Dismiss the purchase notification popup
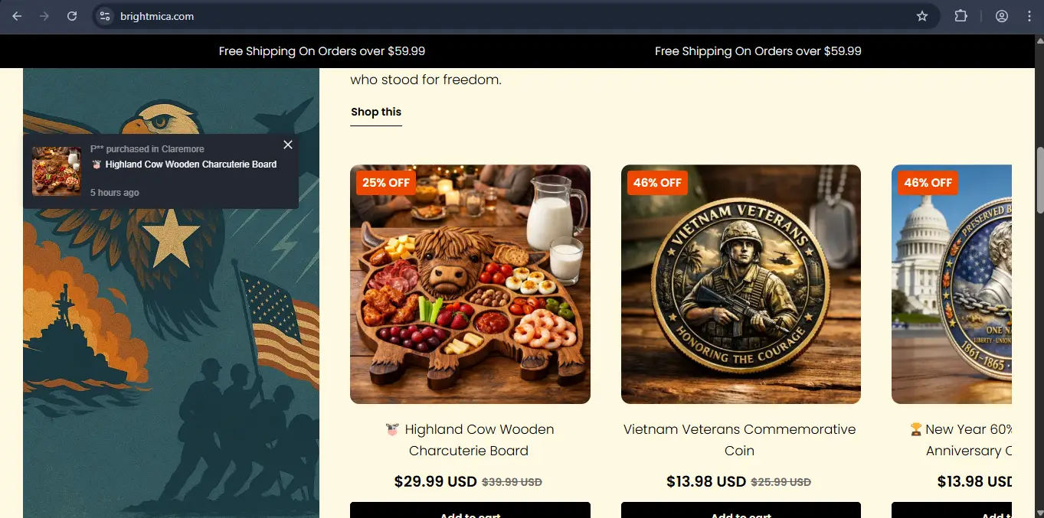This screenshot has height=518, width=1044. click(288, 145)
